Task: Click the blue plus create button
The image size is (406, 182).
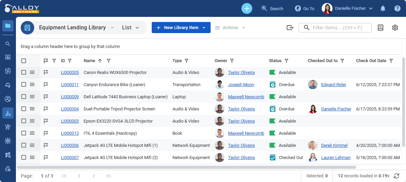Action: (x=247, y=8)
